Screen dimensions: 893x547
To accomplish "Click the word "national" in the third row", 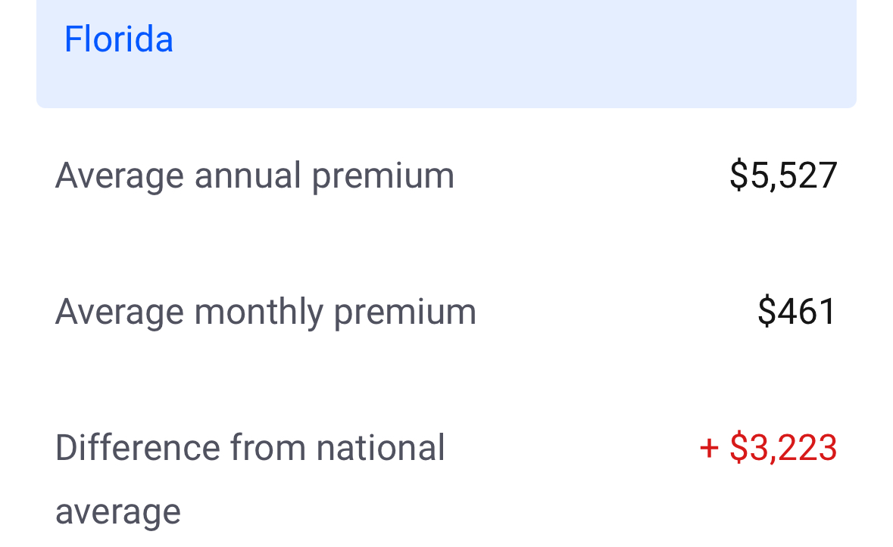I will (x=380, y=448).
